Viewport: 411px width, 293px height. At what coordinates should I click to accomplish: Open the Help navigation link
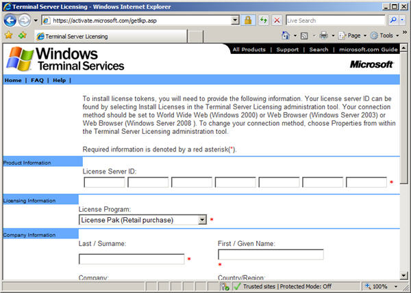[59, 80]
